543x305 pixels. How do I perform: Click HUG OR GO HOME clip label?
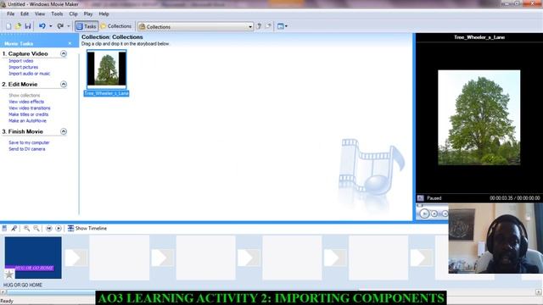click(23, 285)
